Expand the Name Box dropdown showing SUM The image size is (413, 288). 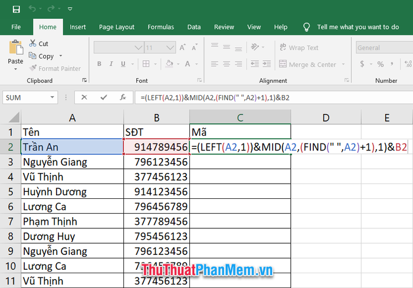tap(53, 97)
